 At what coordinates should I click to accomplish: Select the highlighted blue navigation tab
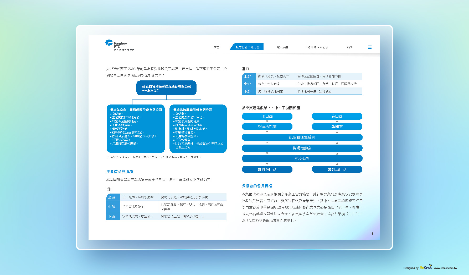(247, 47)
